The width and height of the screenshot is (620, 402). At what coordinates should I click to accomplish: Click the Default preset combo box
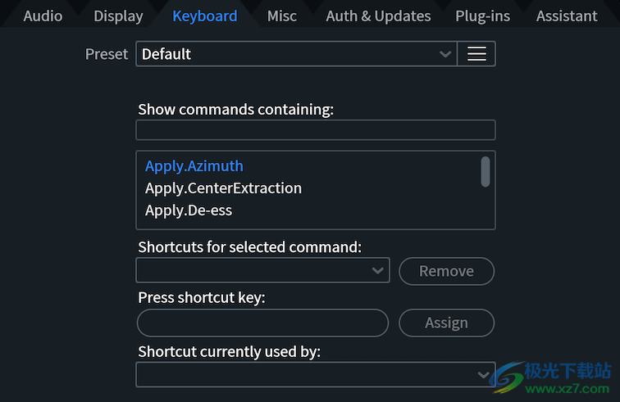coord(287,54)
